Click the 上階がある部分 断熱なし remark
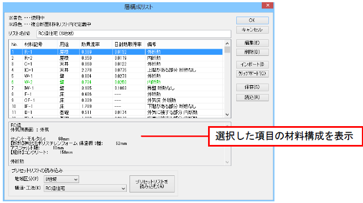This screenshot has width=363, height=203. pyautogui.click(x=172, y=70)
